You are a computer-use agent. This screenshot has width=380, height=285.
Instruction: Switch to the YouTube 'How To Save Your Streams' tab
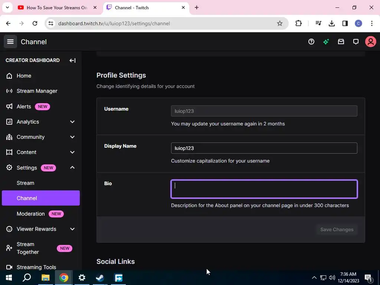[x=57, y=8]
